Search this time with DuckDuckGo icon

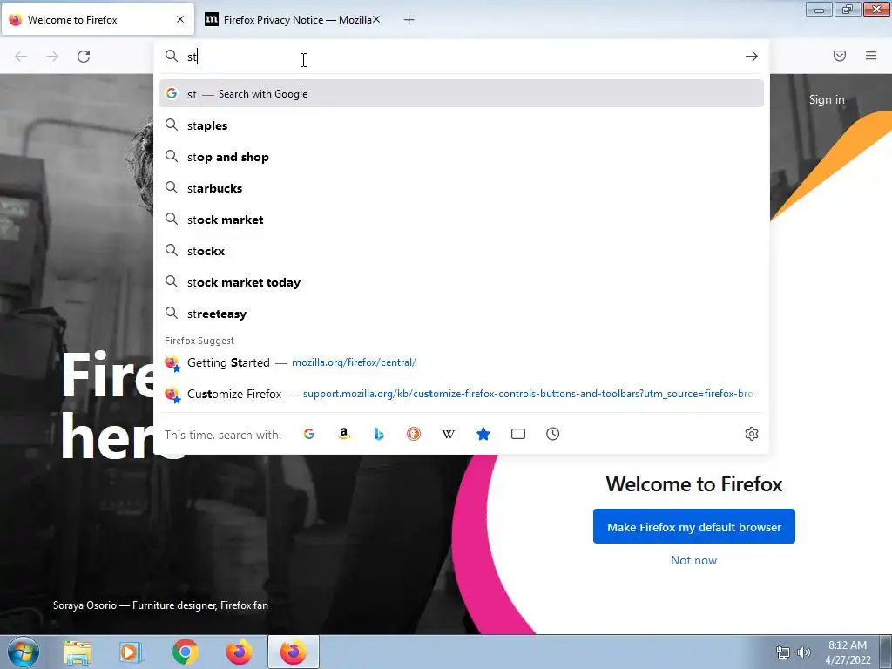pyautogui.click(x=414, y=434)
